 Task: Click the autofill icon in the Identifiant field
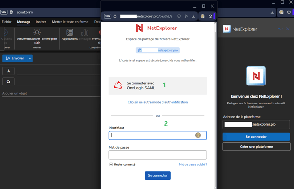(198, 135)
